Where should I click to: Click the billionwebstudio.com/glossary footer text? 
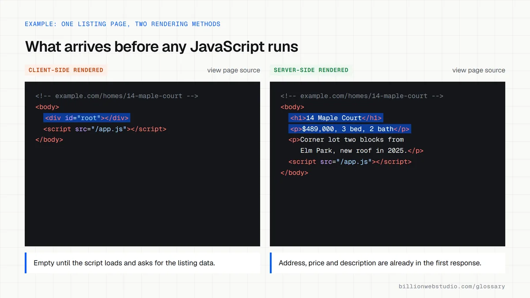452,287
